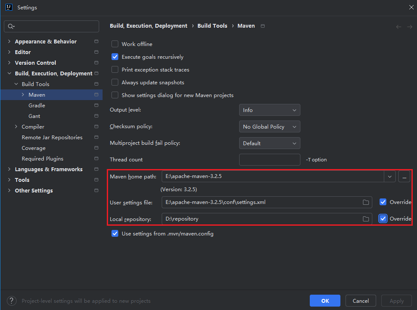Image resolution: width=417 pixels, height=310 pixels.
Task: Toggle Override for User settings file
Action: tap(383, 202)
